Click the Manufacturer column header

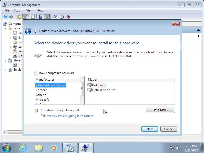pyautogui.click(x=57, y=80)
